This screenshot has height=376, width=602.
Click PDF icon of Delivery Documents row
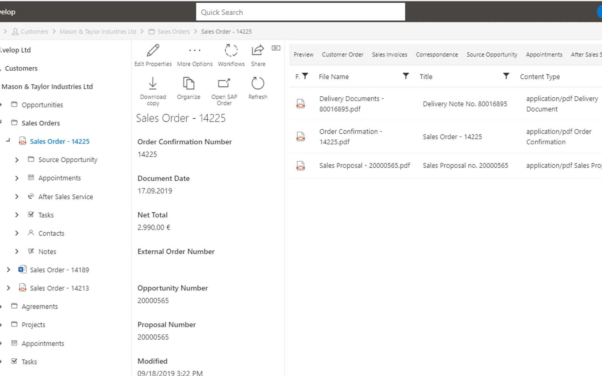point(301,104)
